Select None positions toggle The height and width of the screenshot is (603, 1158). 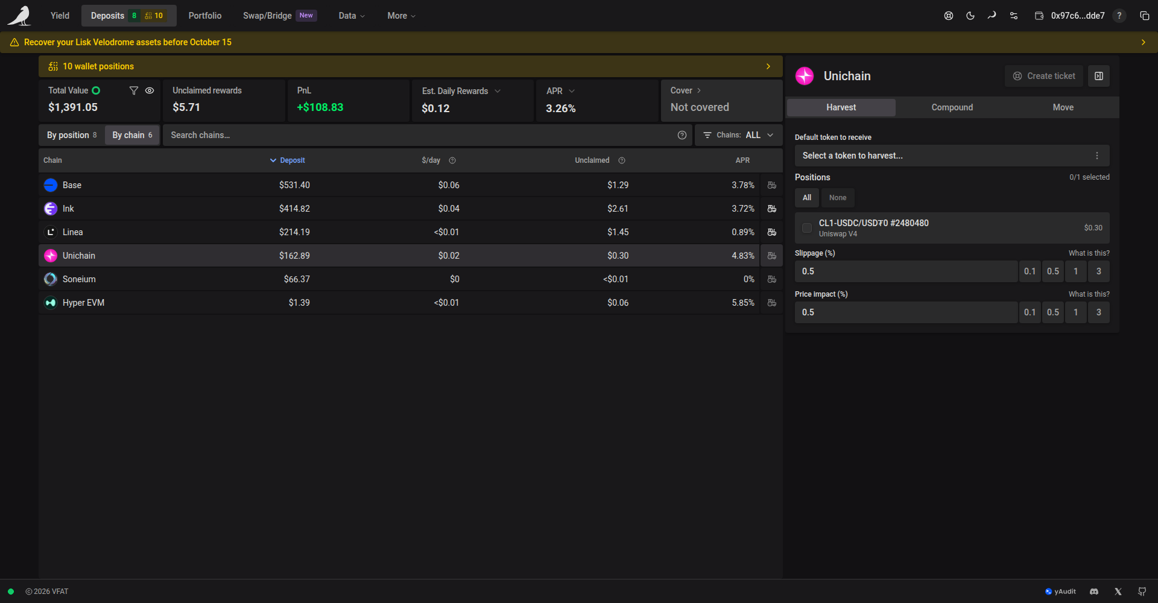(838, 198)
